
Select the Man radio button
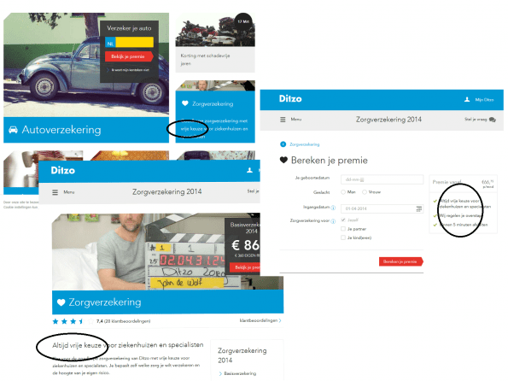click(343, 192)
